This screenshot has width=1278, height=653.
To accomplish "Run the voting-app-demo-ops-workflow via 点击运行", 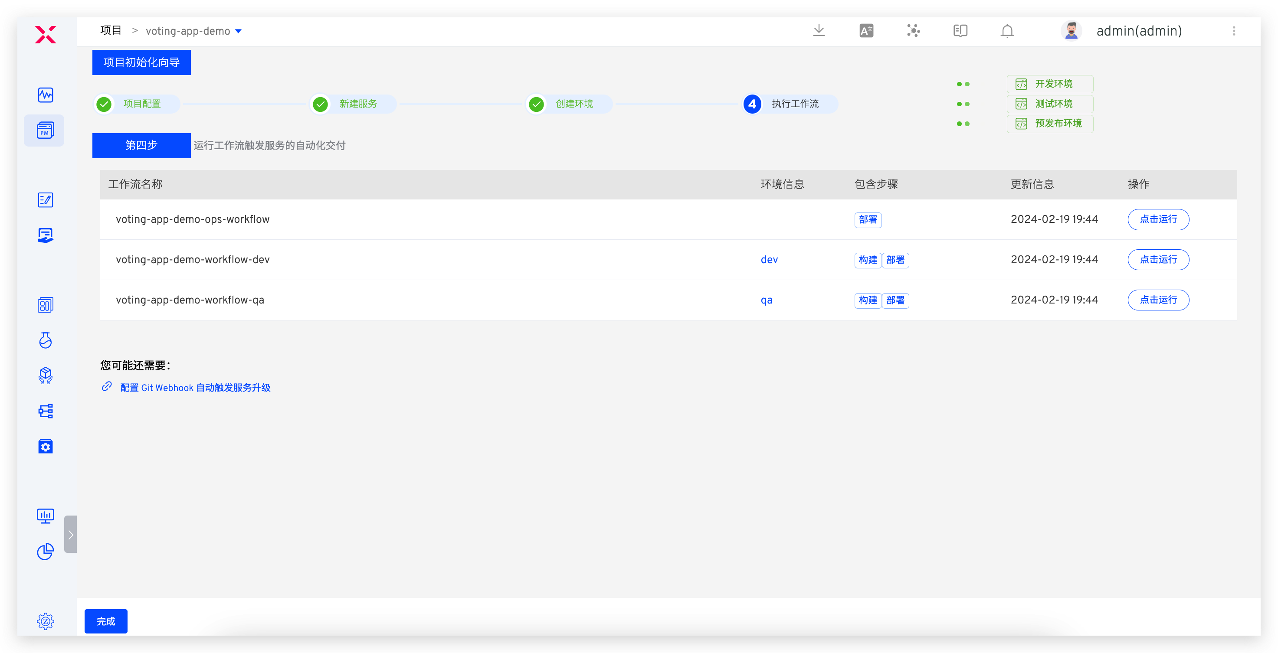I will (x=1158, y=219).
